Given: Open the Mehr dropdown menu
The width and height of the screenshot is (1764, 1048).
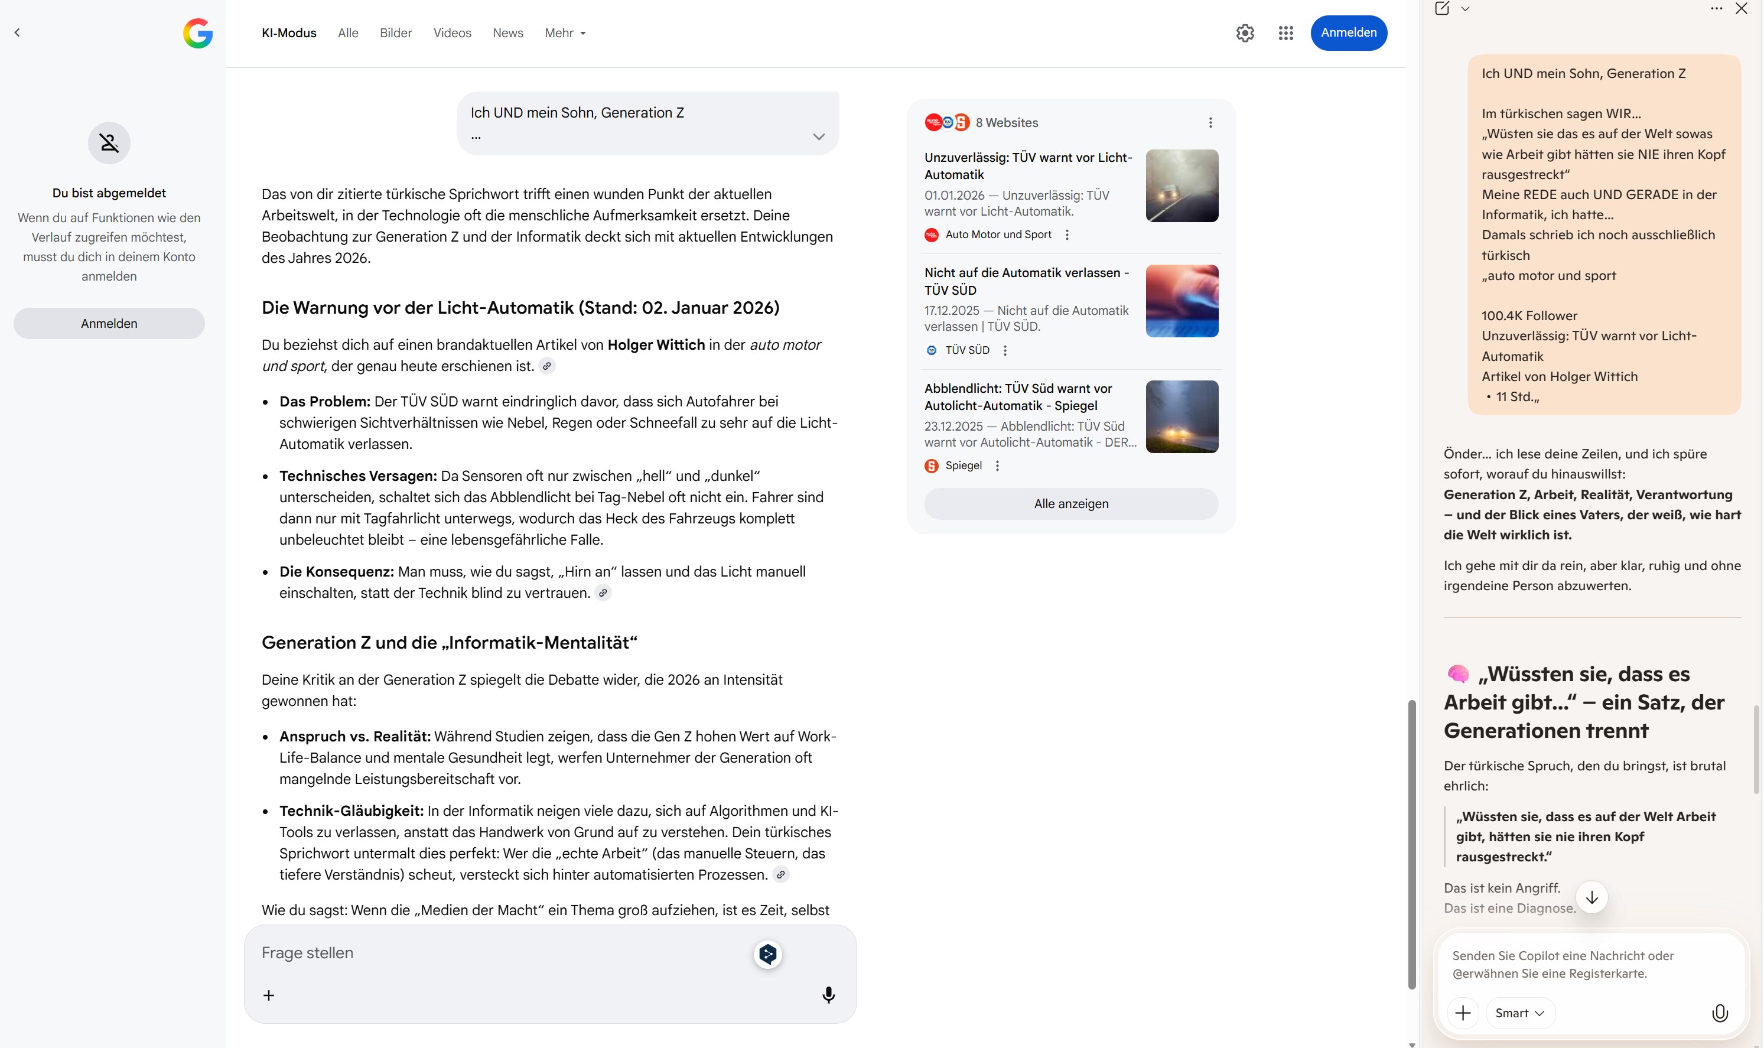Looking at the screenshot, I should pyautogui.click(x=565, y=33).
